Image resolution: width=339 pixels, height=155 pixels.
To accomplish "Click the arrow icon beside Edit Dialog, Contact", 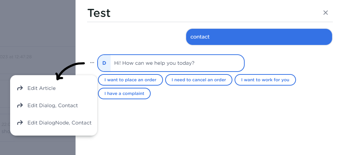I will [x=20, y=105].
